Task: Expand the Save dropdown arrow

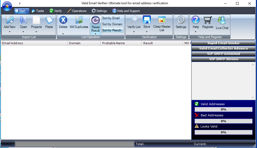Action: point(147,32)
